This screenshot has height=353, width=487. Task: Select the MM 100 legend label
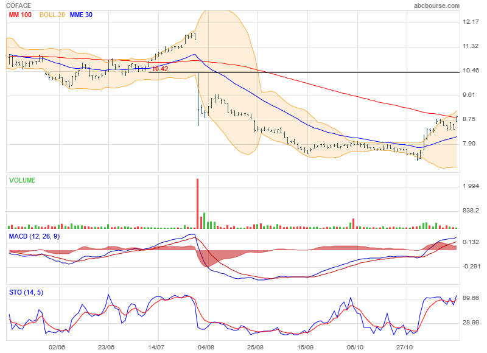coord(20,15)
